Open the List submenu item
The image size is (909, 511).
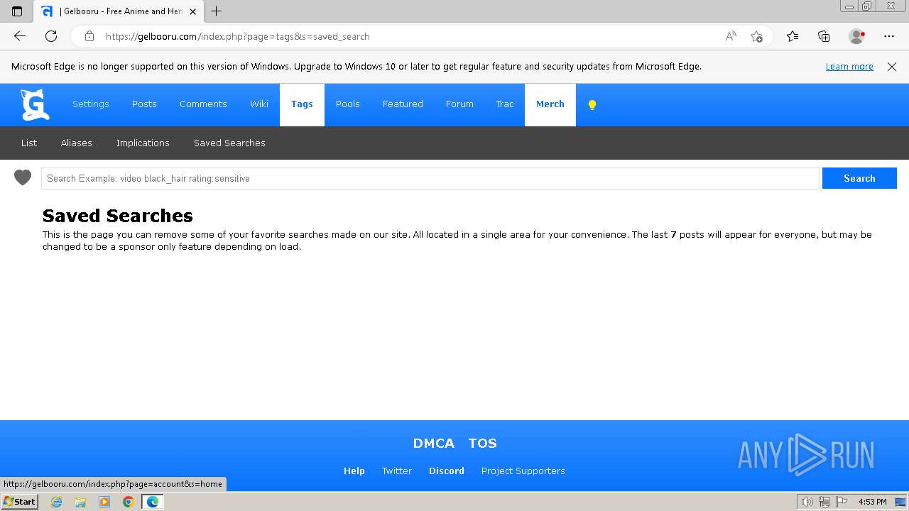click(x=29, y=143)
